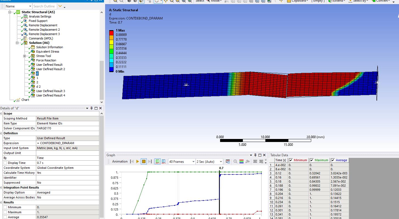The height and width of the screenshot is (219, 399).
Task: Click the red 1 Max legend color band
Action: point(111,33)
